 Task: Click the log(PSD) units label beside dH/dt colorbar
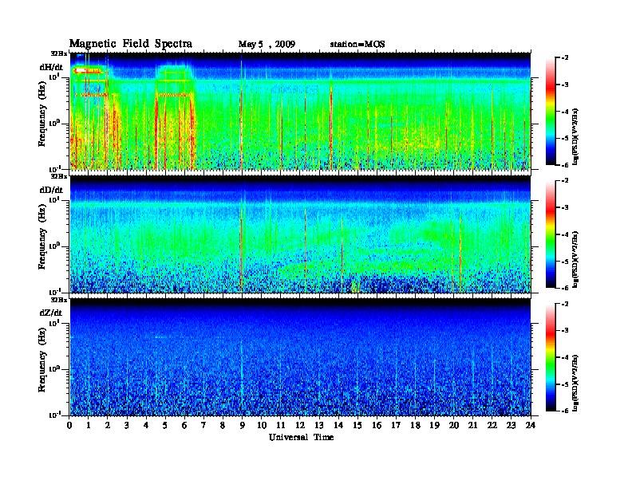575,136
